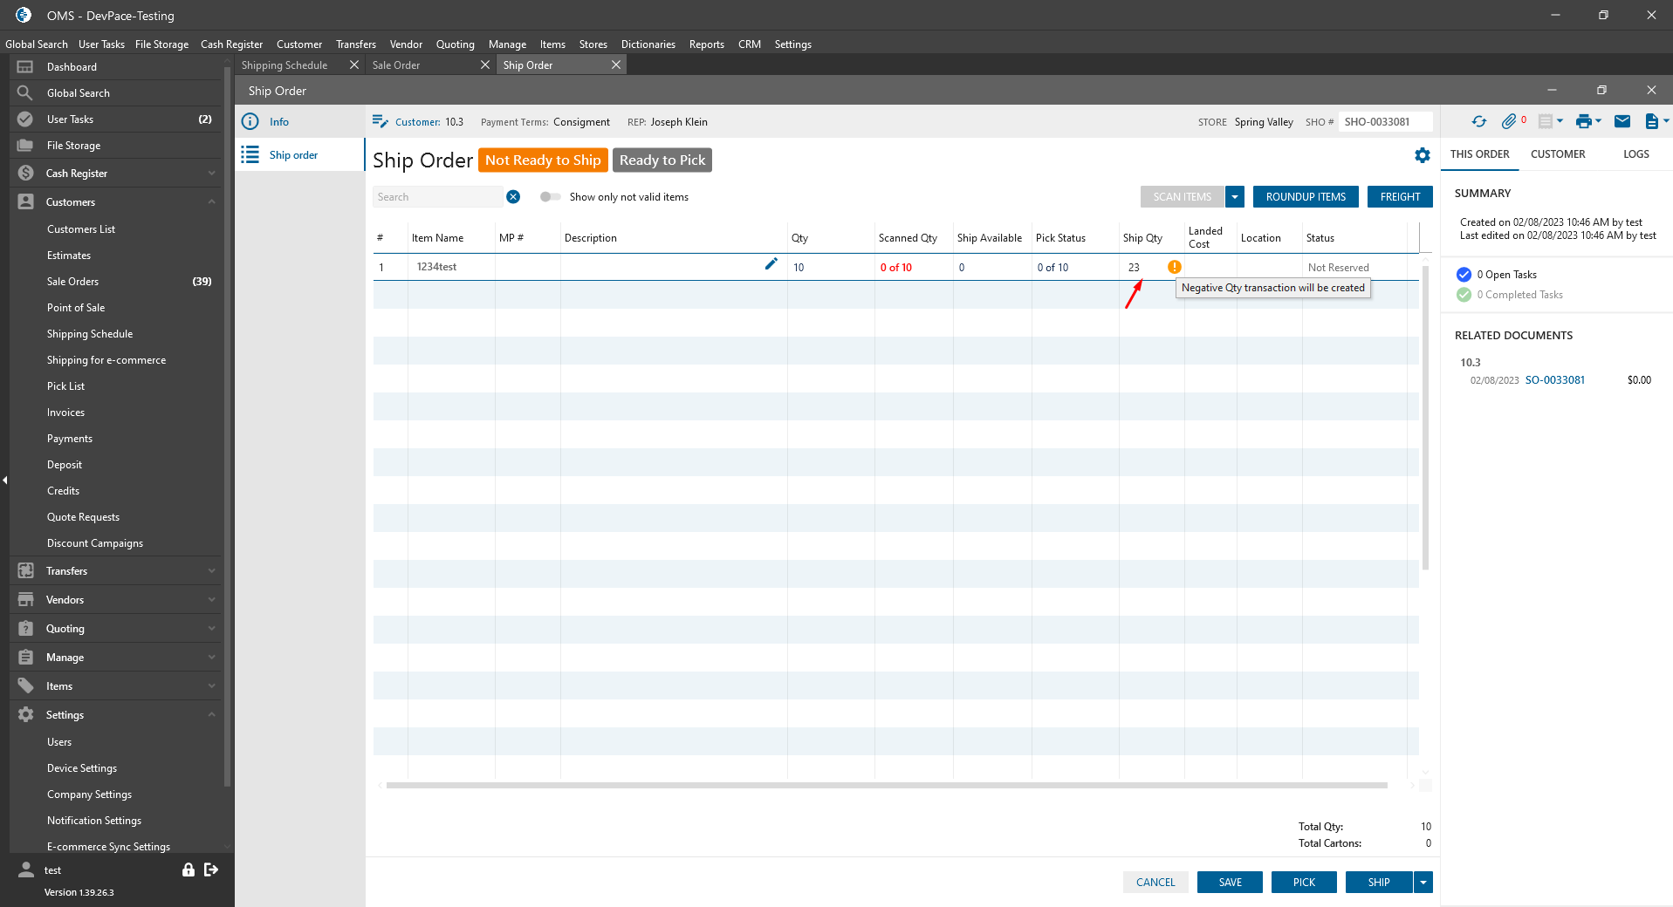Viewport: 1673px width, 907px height.
Task: Select the Ready to Pick status
Action: coord(662,160)
